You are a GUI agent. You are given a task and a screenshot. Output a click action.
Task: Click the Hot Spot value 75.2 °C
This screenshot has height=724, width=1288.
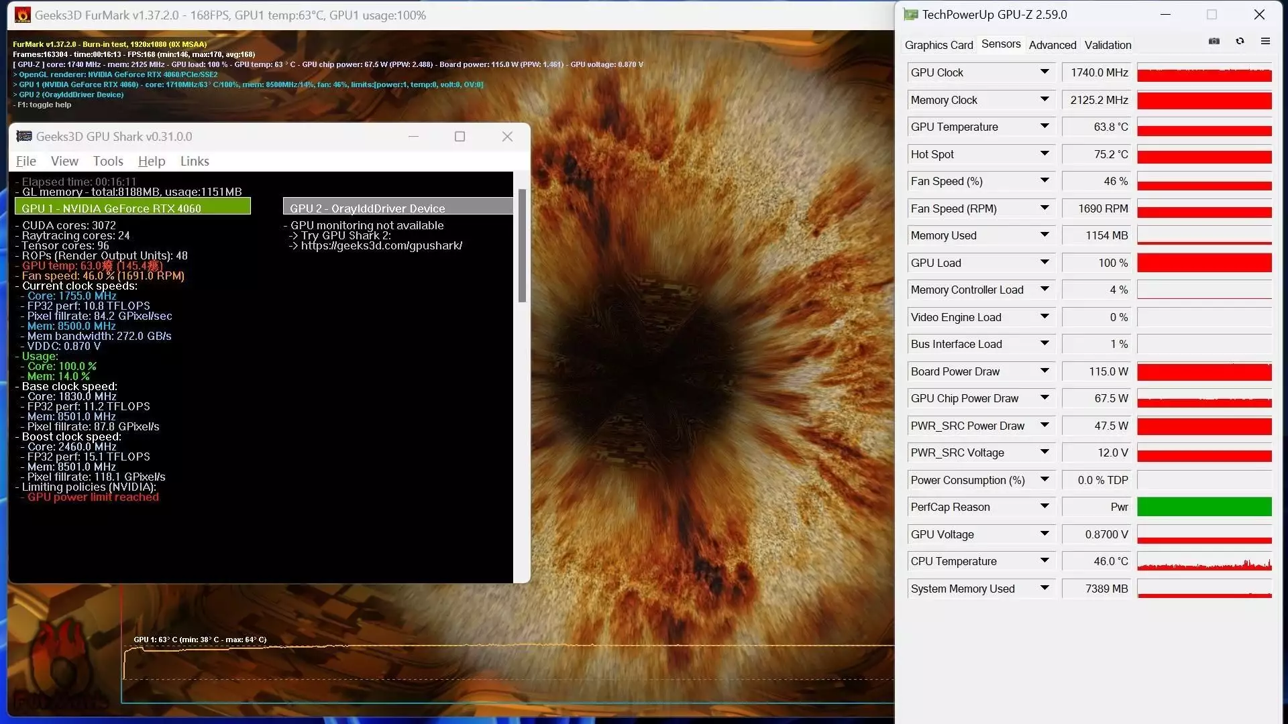(1096, 154)
